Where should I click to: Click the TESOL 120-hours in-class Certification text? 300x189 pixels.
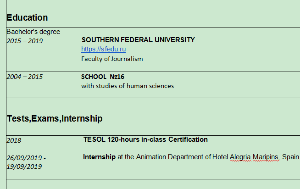tap(145, 139)
